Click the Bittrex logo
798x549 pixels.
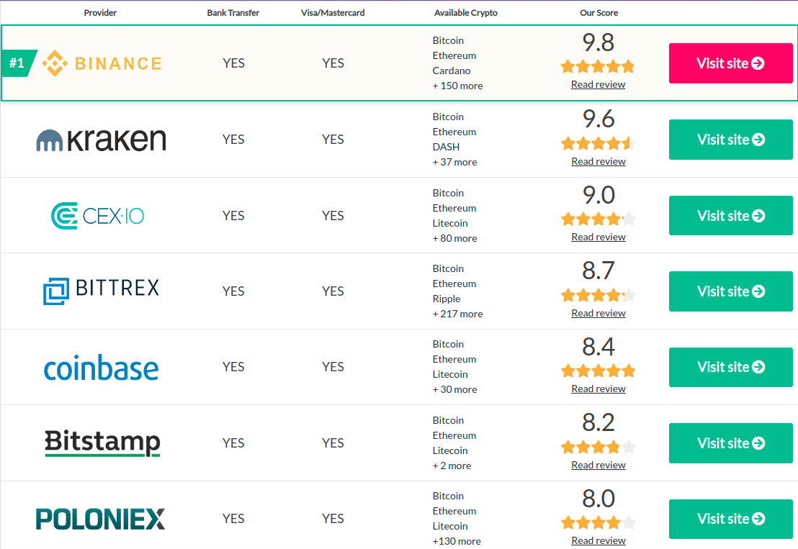(101, 291)
